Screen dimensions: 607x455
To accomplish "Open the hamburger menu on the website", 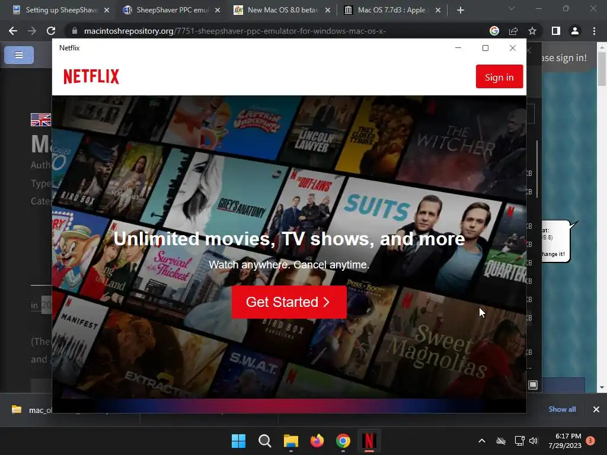I will (x=19, y=55).
